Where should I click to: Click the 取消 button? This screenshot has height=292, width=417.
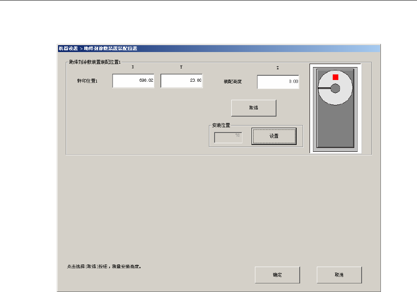pyautogui.click(x=339, y=275)
